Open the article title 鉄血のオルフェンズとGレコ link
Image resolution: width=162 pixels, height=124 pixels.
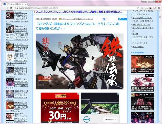(77, 26)
